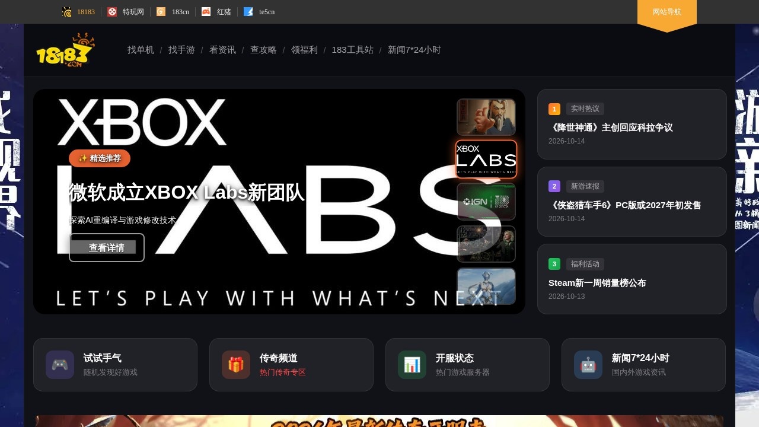Click rank badge number 1
Viewport: 759px width, 427px height.
[554, 109]
